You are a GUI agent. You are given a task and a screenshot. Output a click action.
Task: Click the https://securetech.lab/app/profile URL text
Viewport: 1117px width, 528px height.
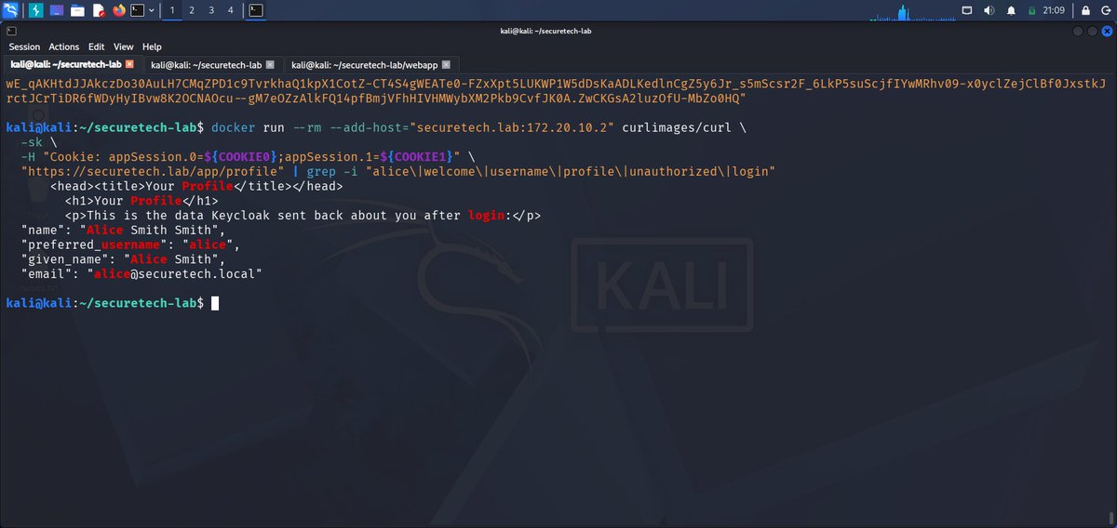(x=153, y=172)
